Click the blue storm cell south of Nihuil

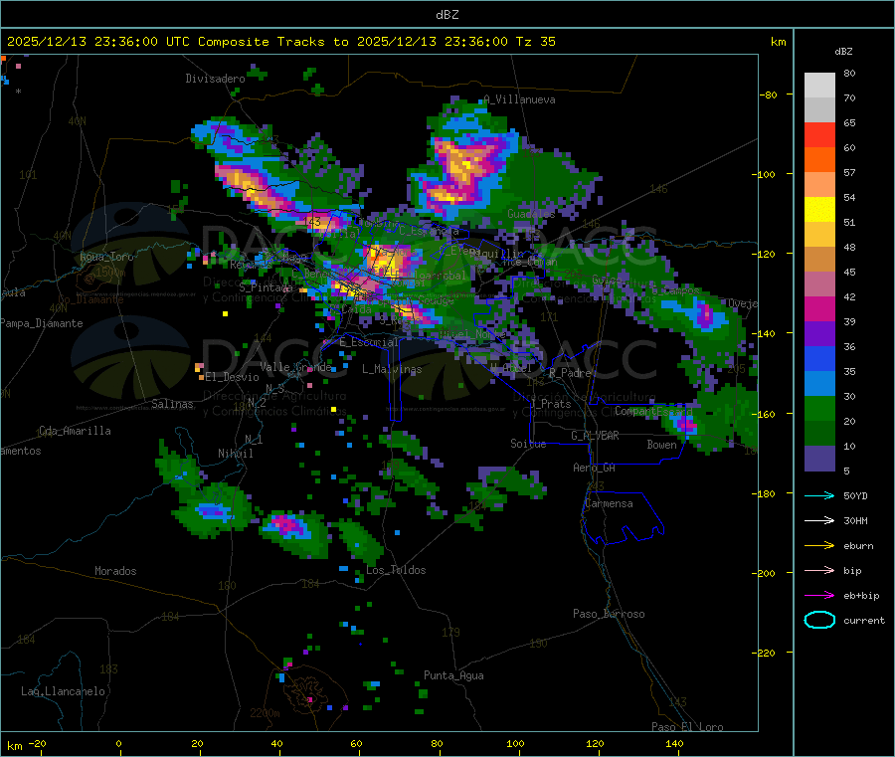click(213, 510)
